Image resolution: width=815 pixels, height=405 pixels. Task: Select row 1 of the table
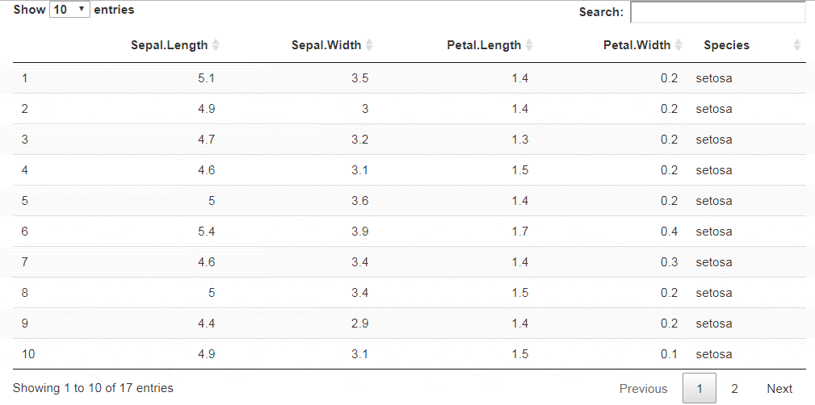(x=25, y=78)
